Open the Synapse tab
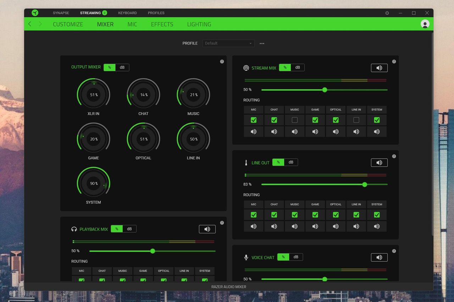The height and width of the screenshot is (302, 454). 61,13
